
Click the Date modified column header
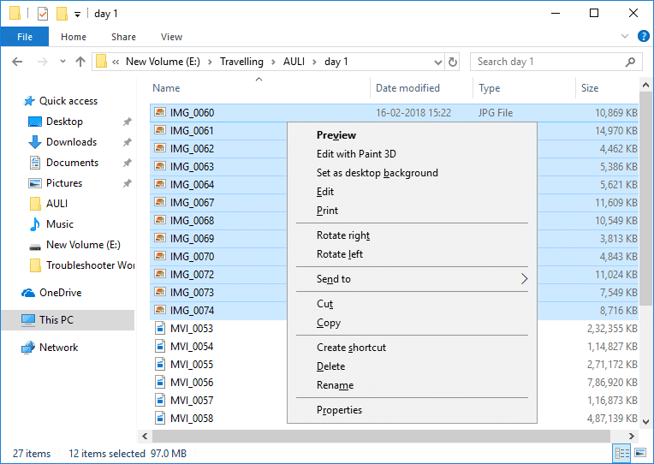[407, 88]
